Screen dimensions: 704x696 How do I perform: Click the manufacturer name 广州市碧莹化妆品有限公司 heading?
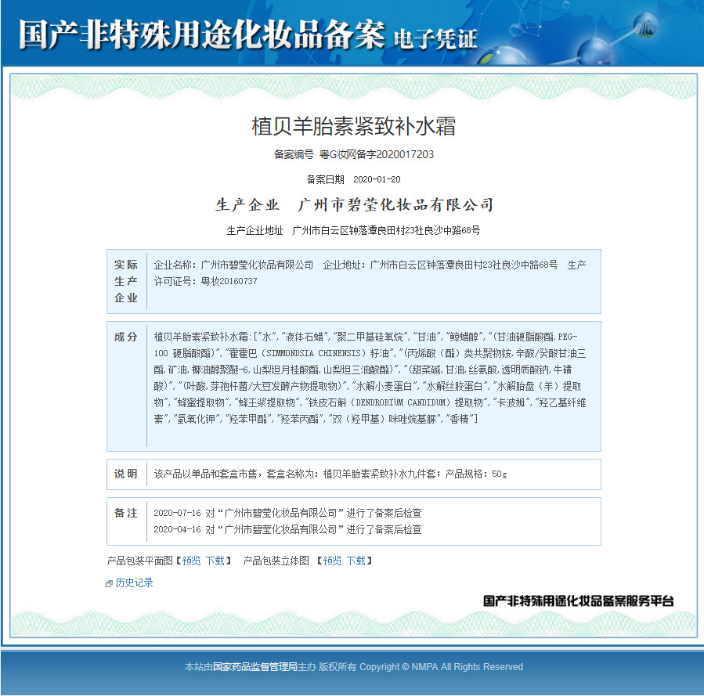tap(395, 204)
